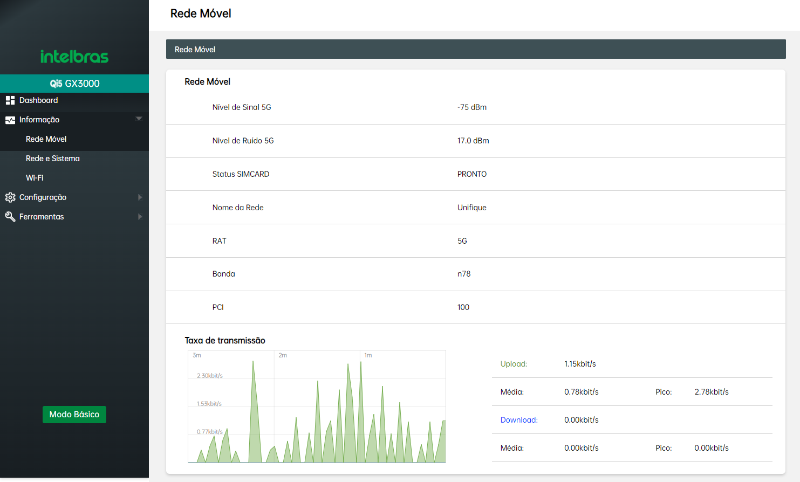Click the Ferramentas wrench icon
Image resolution: width=800 pixels, height=482 pixels.
(10, 217)
